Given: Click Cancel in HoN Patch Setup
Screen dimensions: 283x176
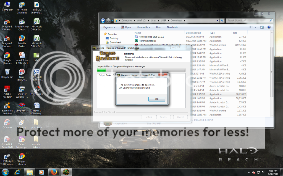Looking at the screenshot, I should (180, 117).
